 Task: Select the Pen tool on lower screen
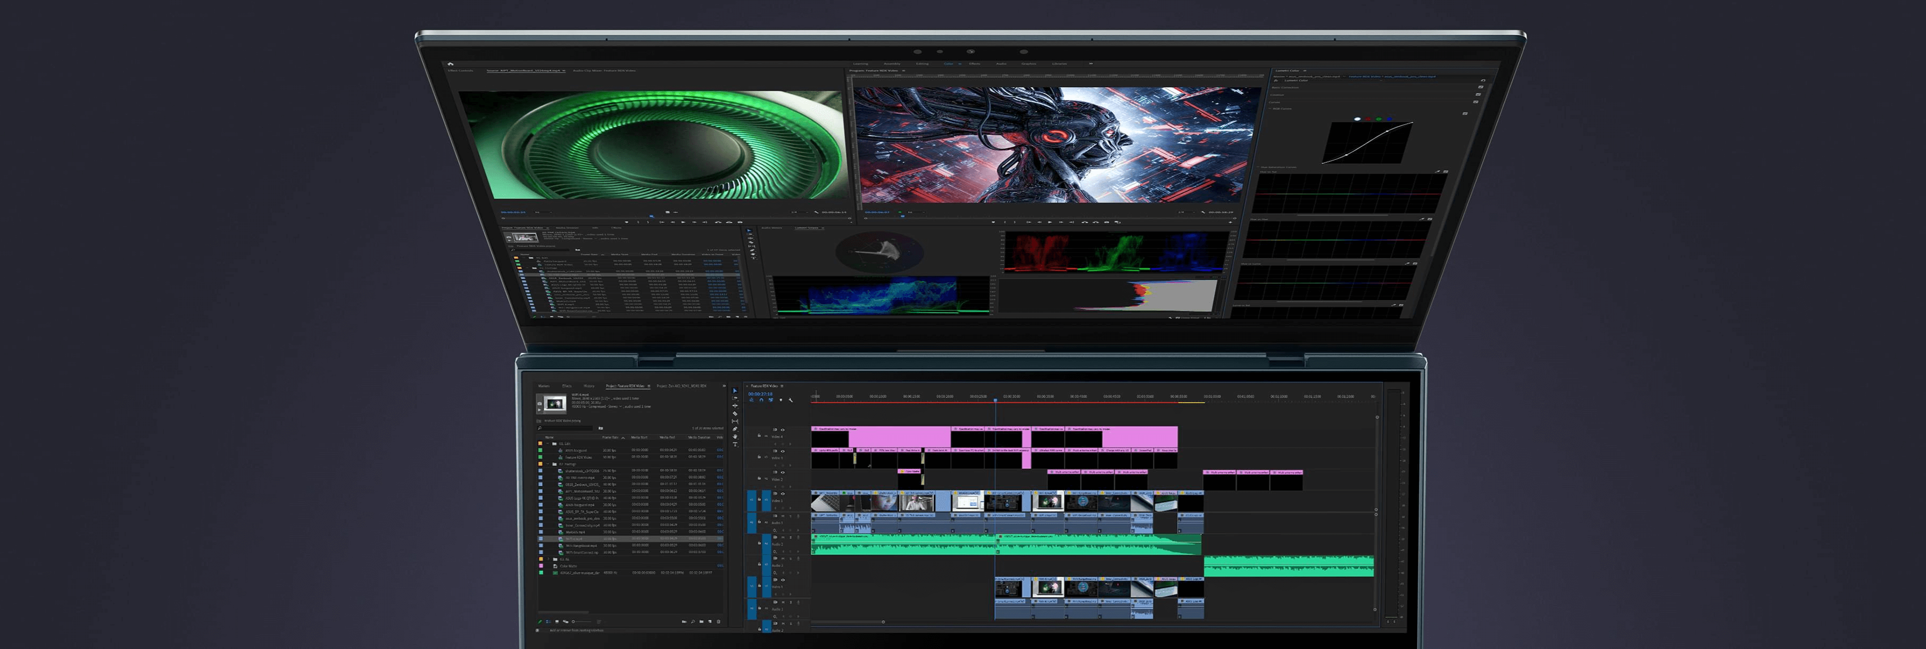[x=735, y=429]
